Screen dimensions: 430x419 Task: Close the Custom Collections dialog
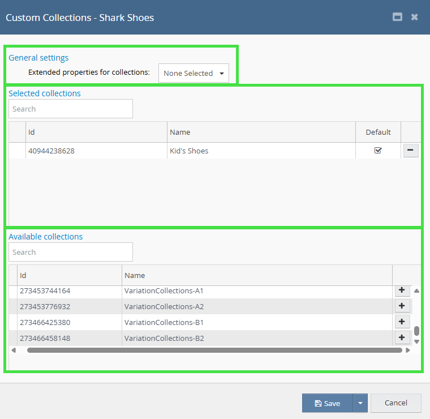tap(414, 17)
